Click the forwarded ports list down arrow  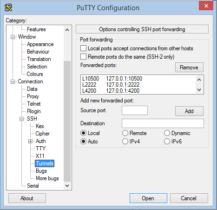[199, 89]
